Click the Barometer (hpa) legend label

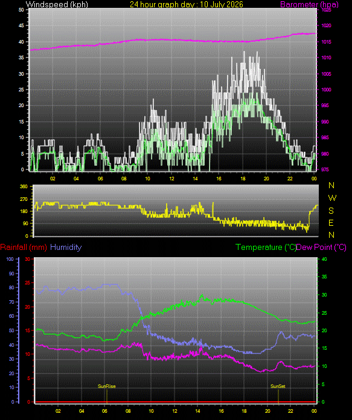[x=309, y=4]
